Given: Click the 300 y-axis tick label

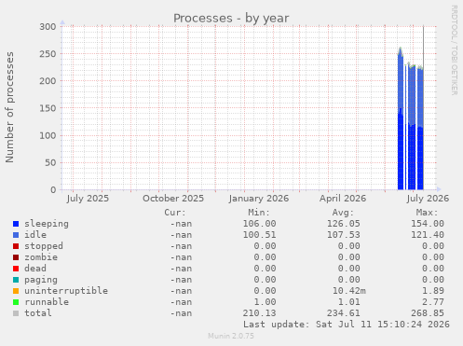Looking at the screenshot, I should click(x=48, y=27).
